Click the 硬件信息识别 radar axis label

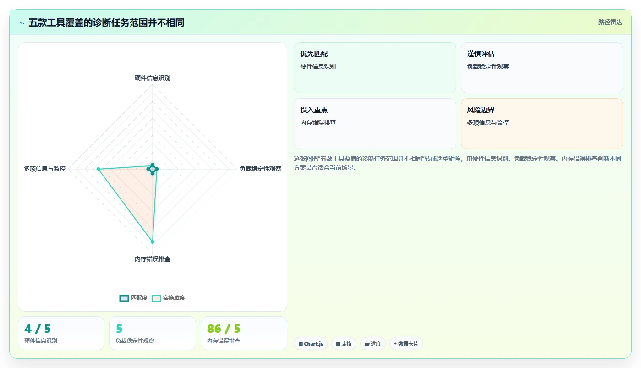click(x=153, y=78)
